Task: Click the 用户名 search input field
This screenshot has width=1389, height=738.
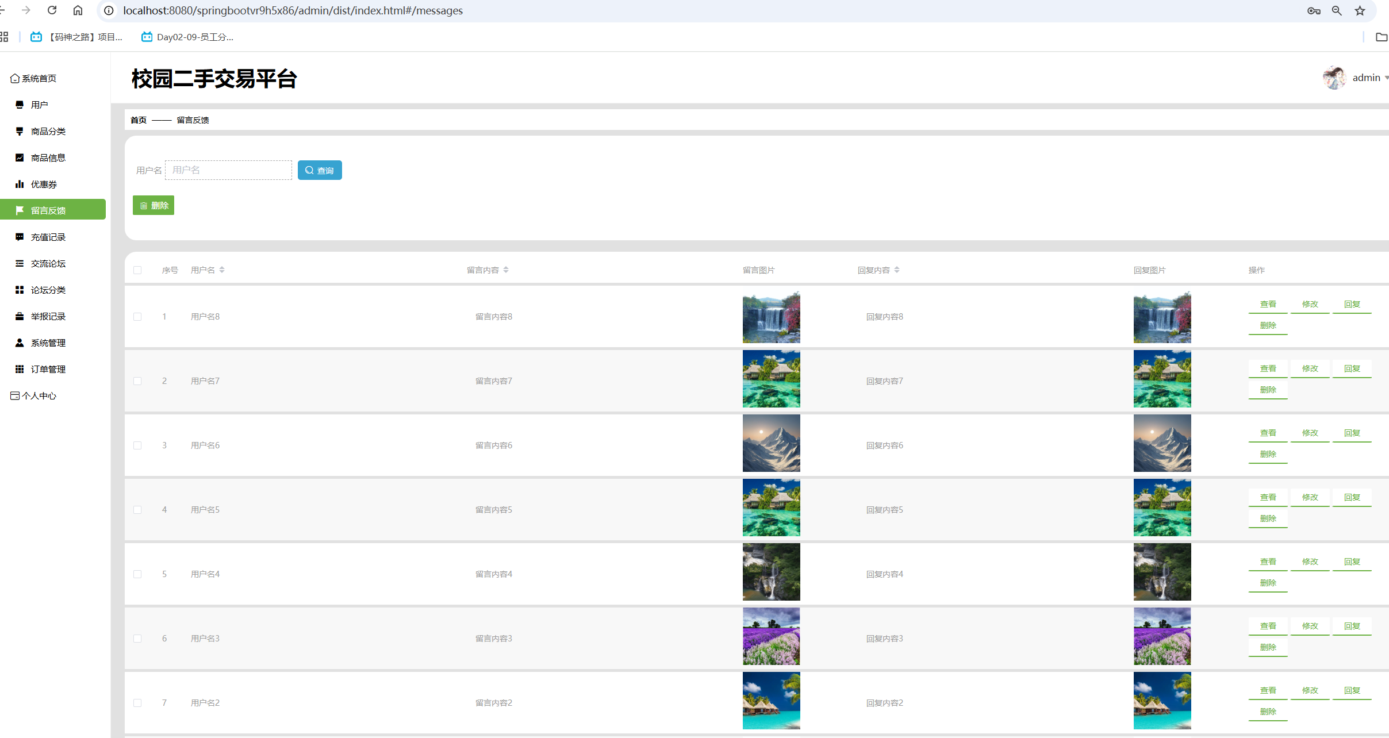Action: pyautogui.click(x=228, y=170)
